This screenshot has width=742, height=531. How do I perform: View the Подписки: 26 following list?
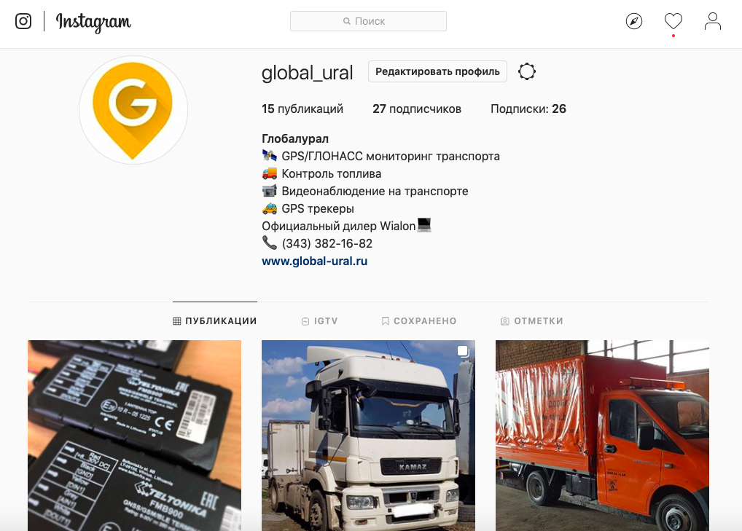[x=528, y=109]
